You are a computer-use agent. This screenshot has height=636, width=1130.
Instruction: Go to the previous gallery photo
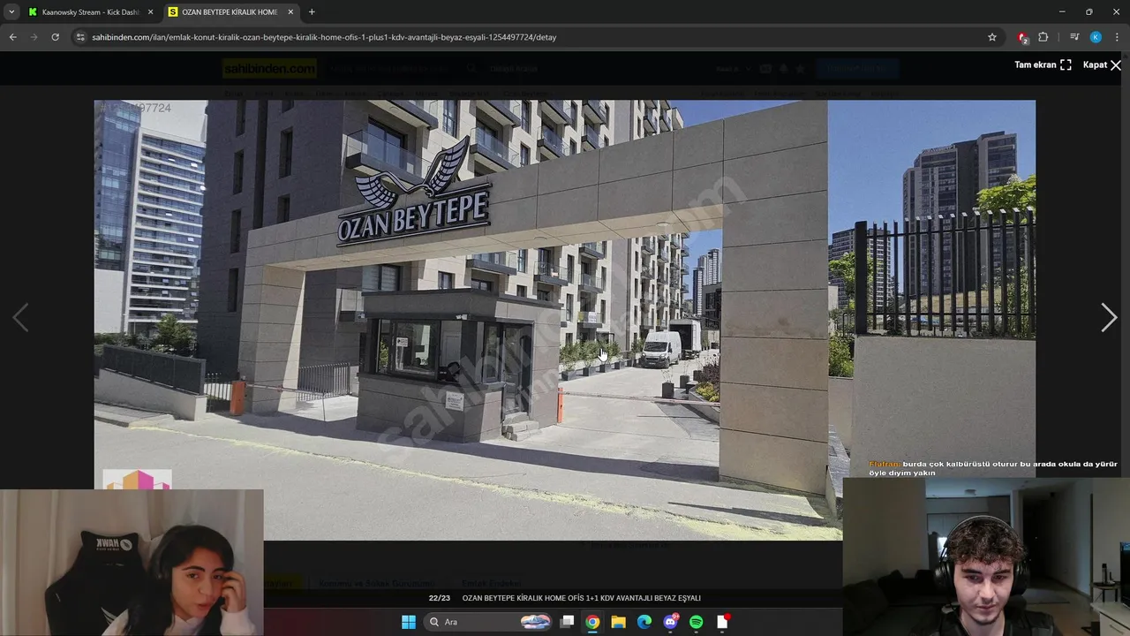(20, 318)
